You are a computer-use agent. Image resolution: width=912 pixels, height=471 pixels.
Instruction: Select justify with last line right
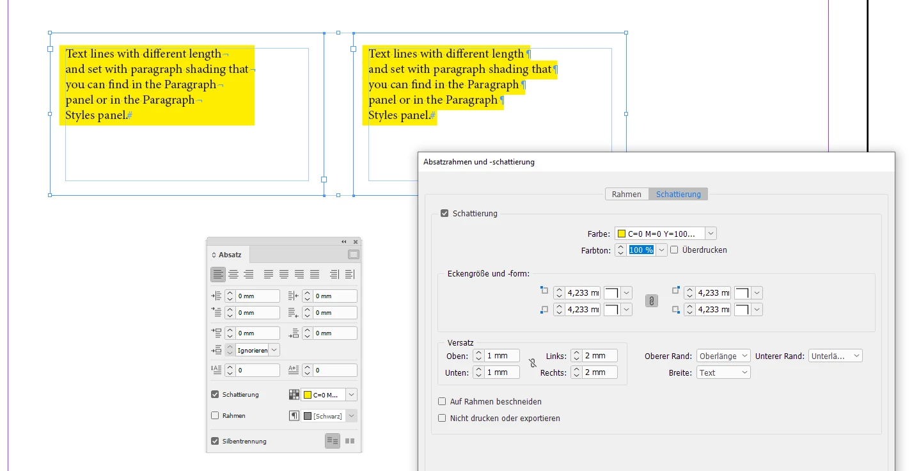coord(299,275)
